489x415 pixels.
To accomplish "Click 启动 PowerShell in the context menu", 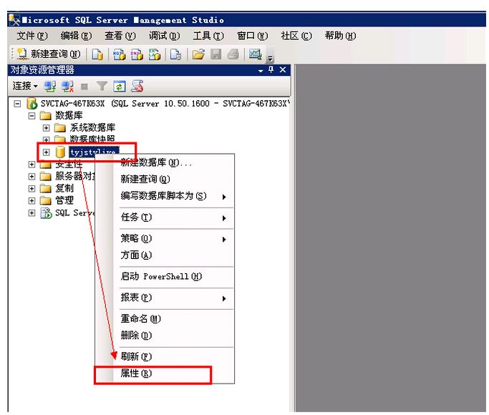I will coord(160,277).
